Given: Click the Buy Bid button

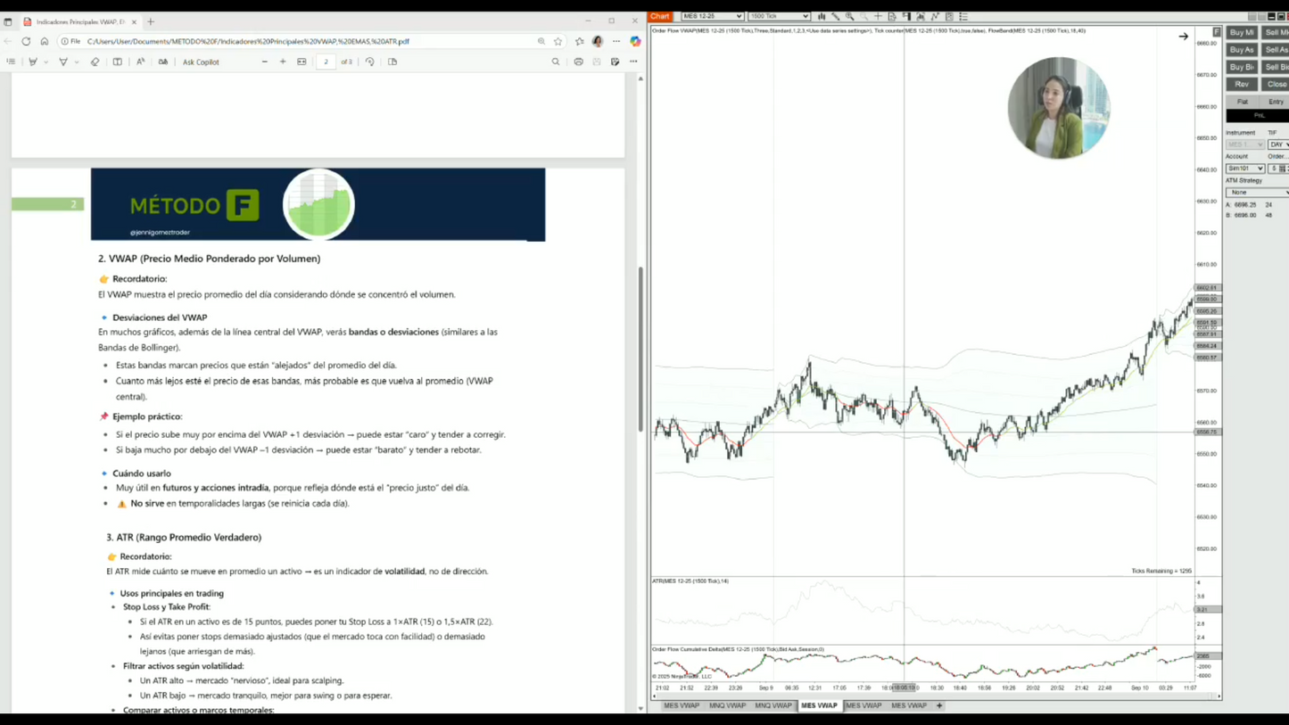Looking at the screenshot, I should 1242,67.
